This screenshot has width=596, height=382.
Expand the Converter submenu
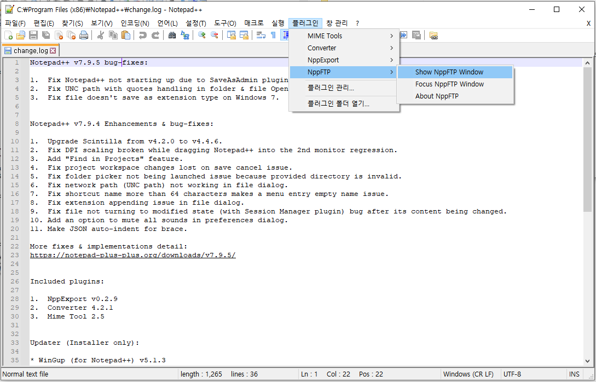pos(344,48)
